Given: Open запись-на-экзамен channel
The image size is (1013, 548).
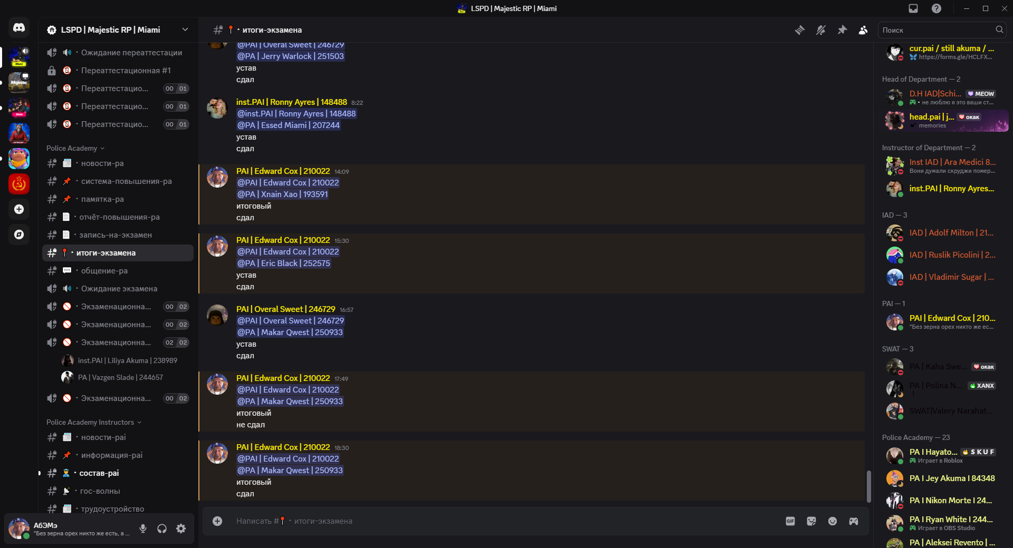Looking at the screenshot, I should [x=118, y=235].
